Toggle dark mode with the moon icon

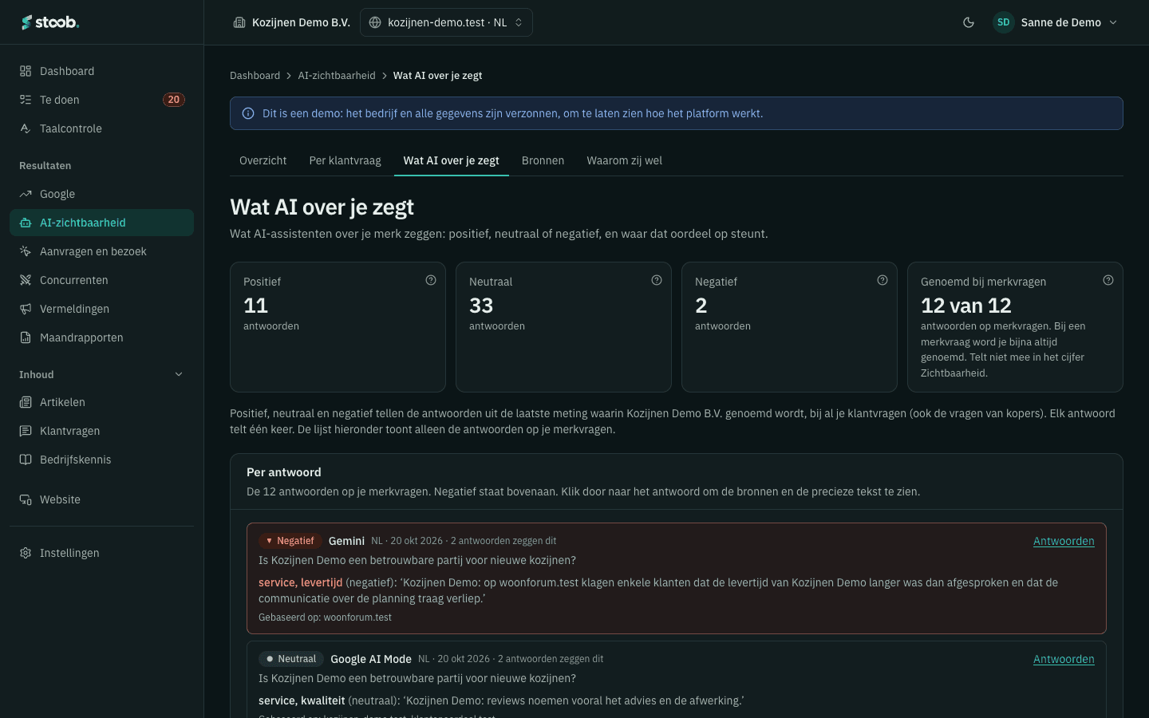point(969,22)
